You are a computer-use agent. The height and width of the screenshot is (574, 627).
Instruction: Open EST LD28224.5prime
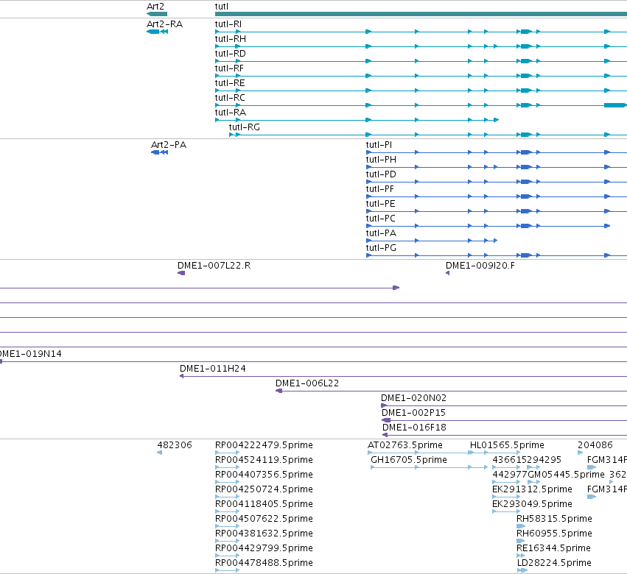(554, 563)
